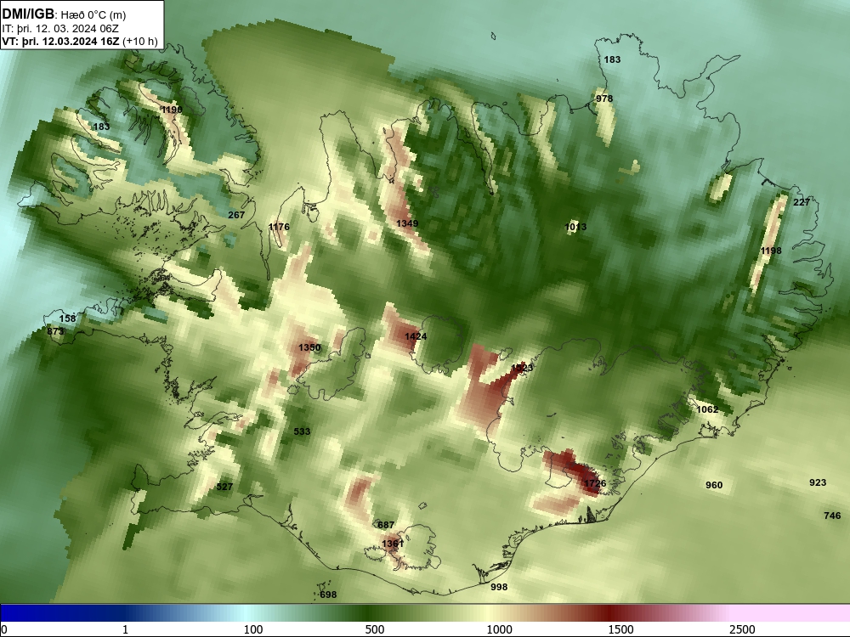Click the '(+10 h)' forecast offset text

140,42
